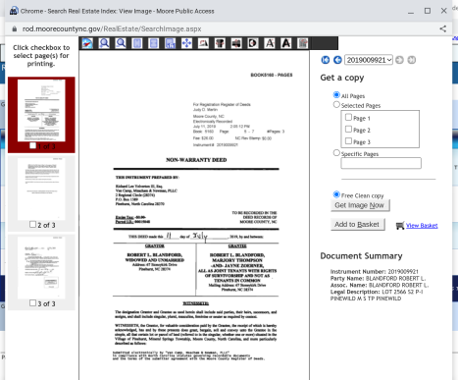The width and height of the screenshot is (458, 380).
Task: Check the Page 3 checkbox
Action: pyautogui.click(x=348, y=141)
